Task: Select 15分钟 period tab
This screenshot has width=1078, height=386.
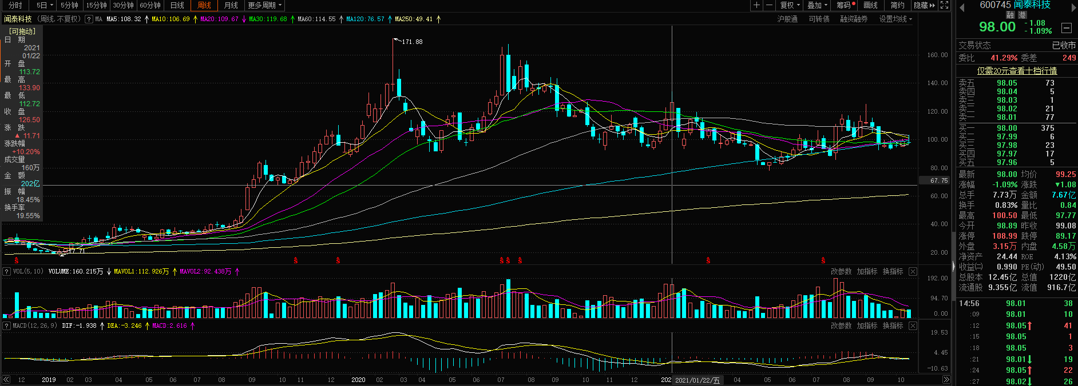Action: point(96,5)
